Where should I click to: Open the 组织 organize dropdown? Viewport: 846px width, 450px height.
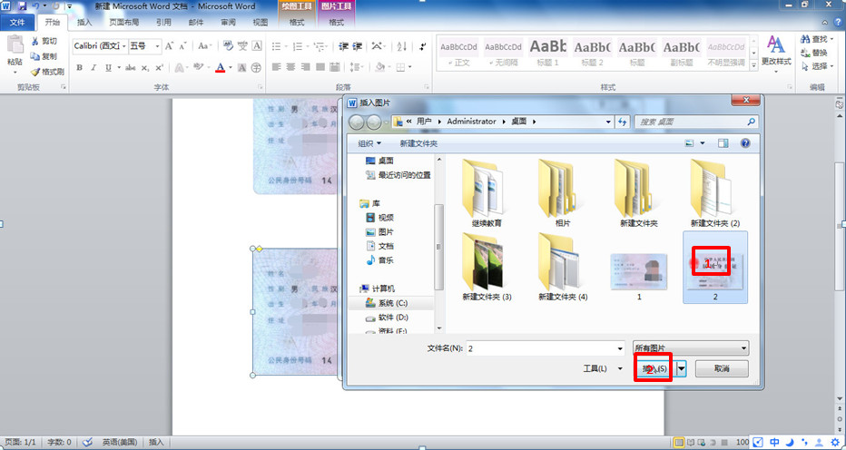369,143
